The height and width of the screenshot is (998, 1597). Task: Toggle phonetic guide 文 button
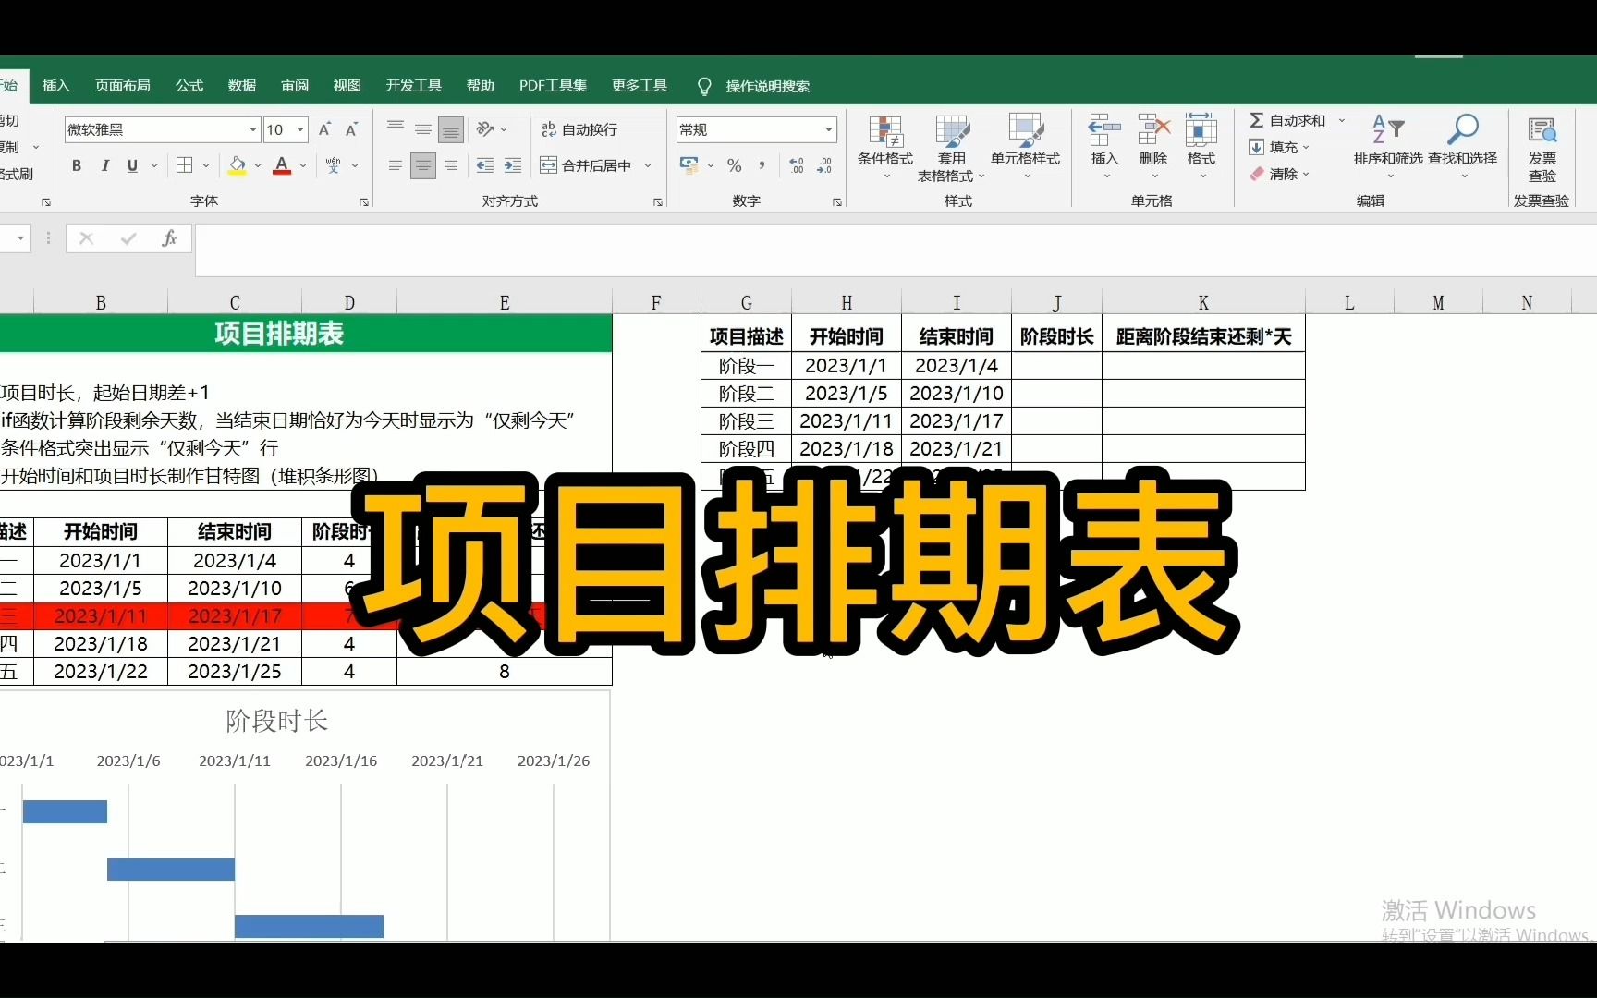tap(335, 165)
